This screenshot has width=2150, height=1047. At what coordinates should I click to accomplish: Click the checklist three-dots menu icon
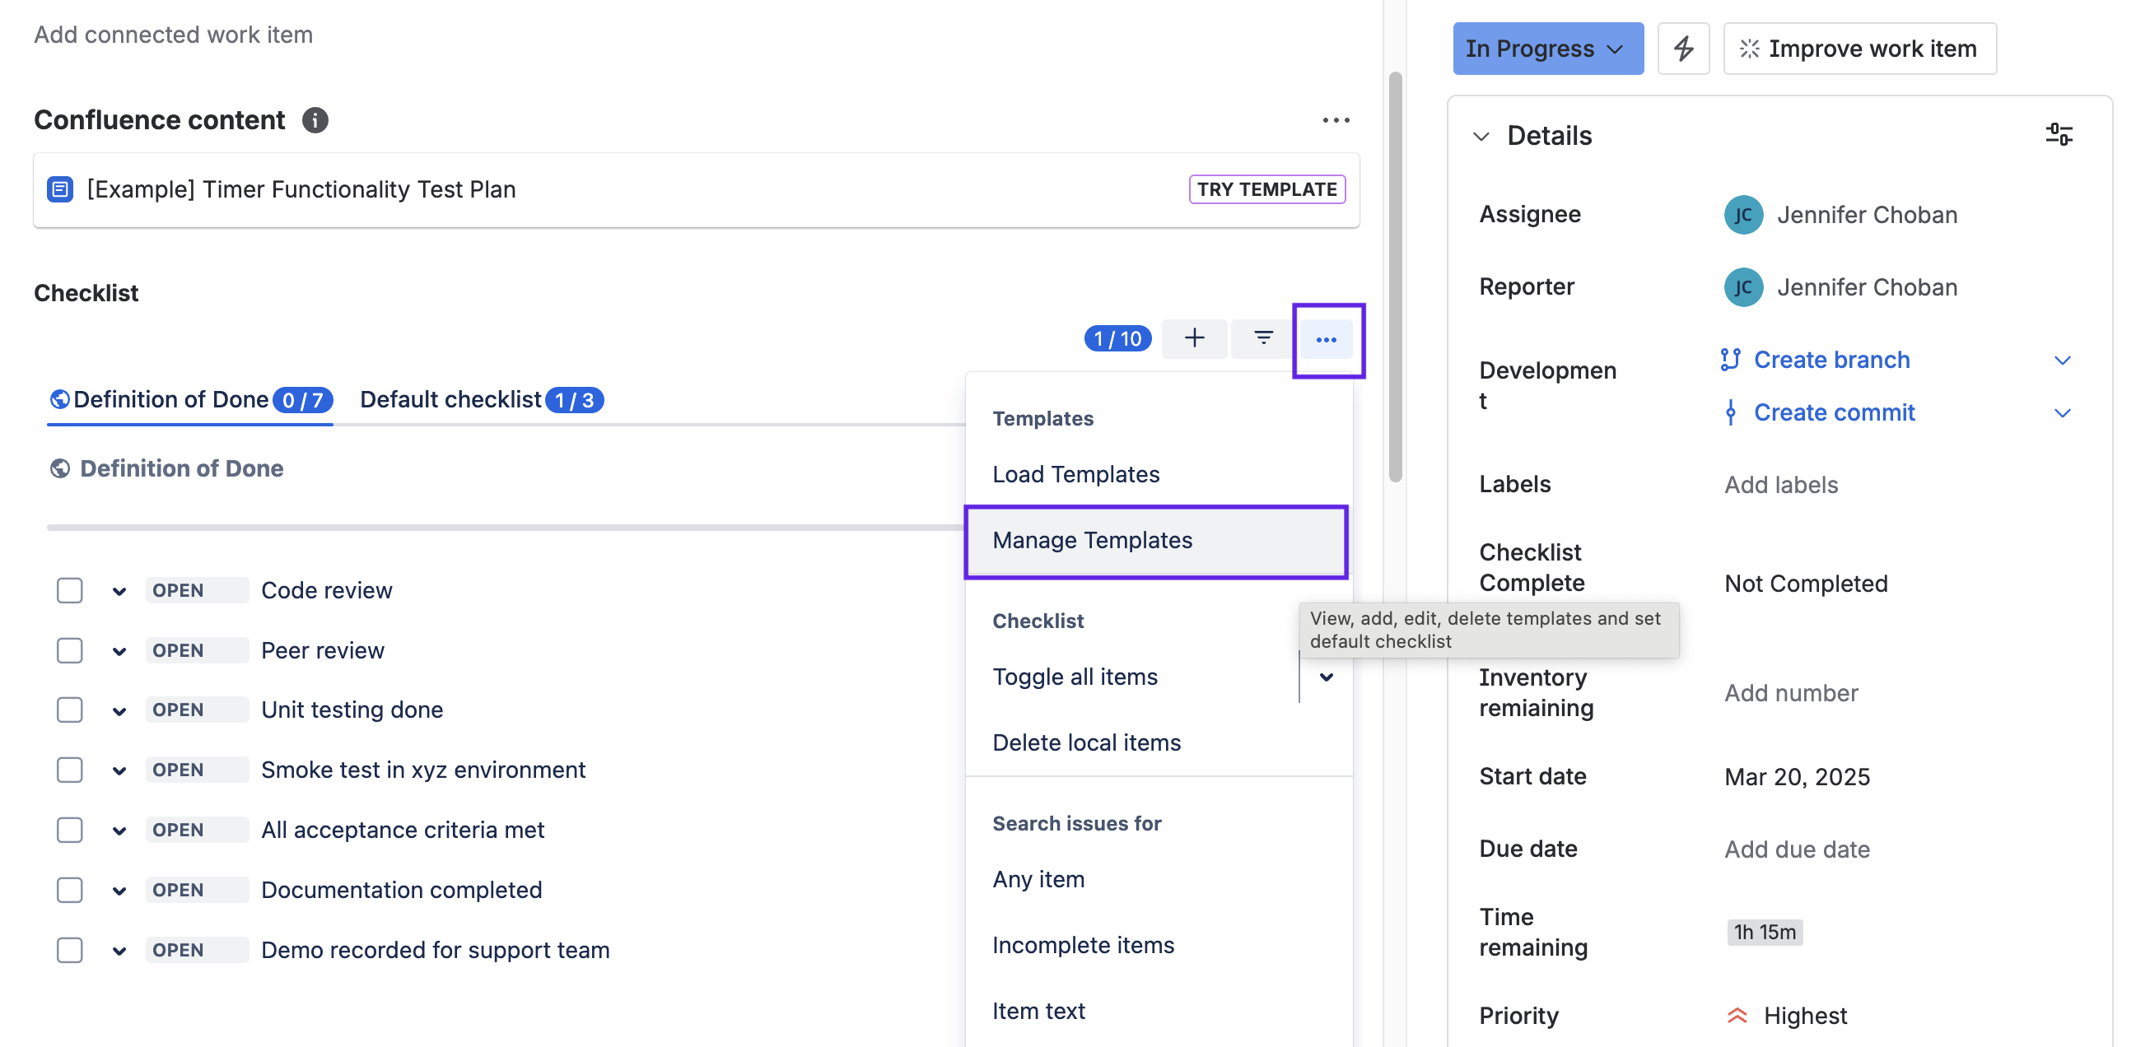[x=1326, y=340]
